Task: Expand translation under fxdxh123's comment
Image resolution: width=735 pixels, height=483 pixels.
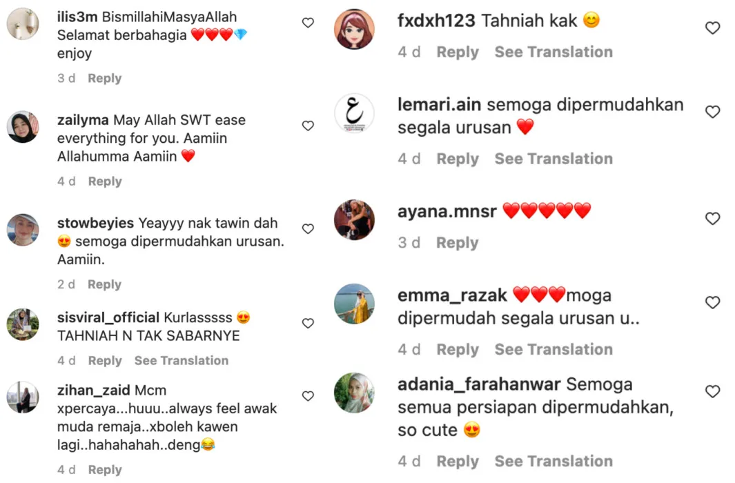Action: click(x=553, y=52)
